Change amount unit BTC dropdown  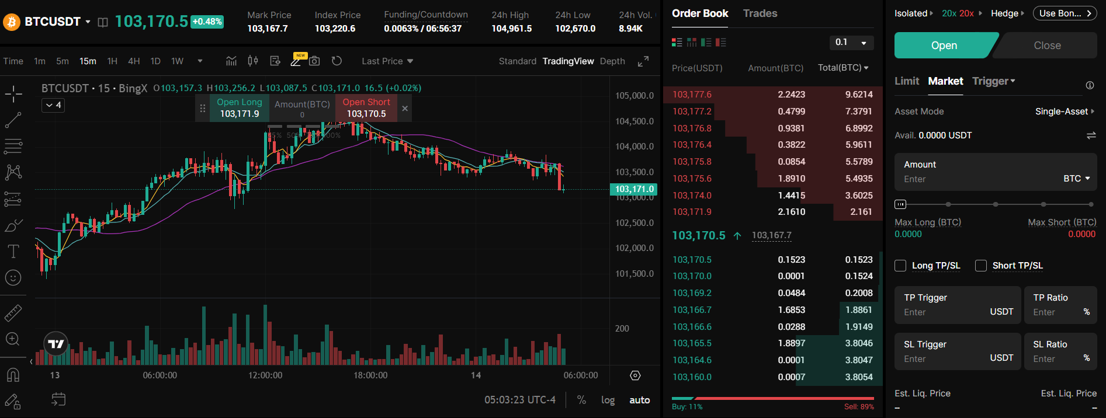point(1076,179)
